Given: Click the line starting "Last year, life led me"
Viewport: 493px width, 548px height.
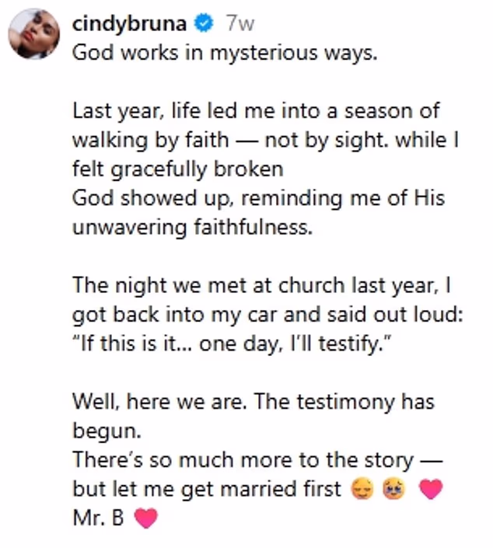Looking at the screenshot, I should (255, 111).
